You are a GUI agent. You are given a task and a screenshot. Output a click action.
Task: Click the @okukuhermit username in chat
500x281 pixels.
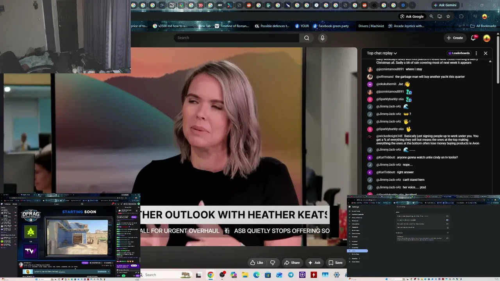tap(386, 84)
